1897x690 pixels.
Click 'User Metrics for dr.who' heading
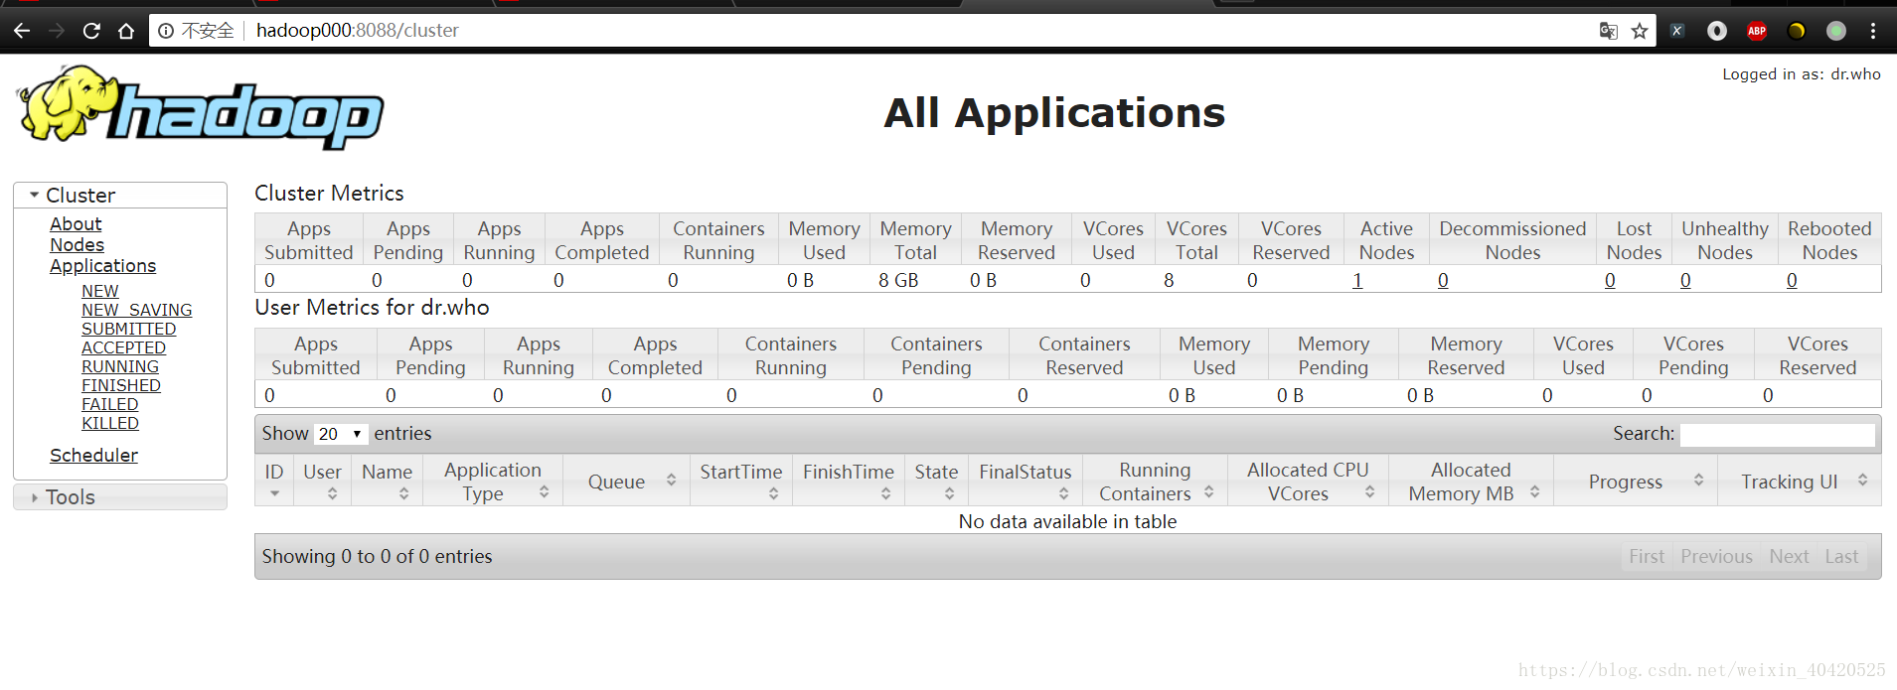372,307
